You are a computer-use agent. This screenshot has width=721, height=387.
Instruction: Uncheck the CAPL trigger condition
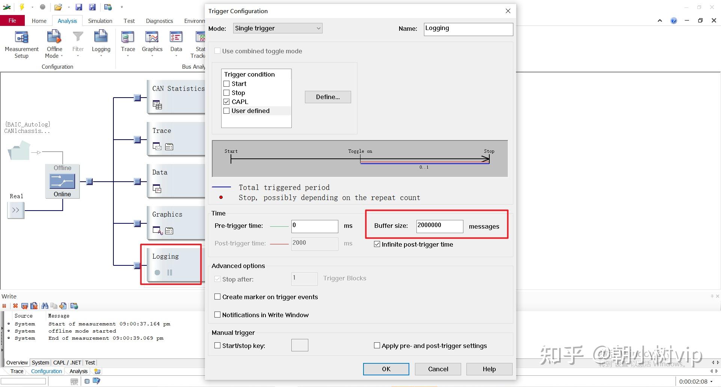coord(226,102)
